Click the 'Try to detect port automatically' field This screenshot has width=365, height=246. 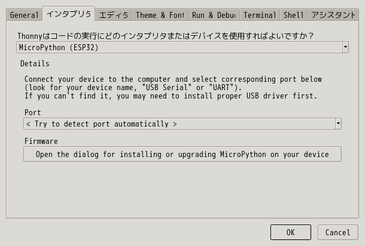178,124
